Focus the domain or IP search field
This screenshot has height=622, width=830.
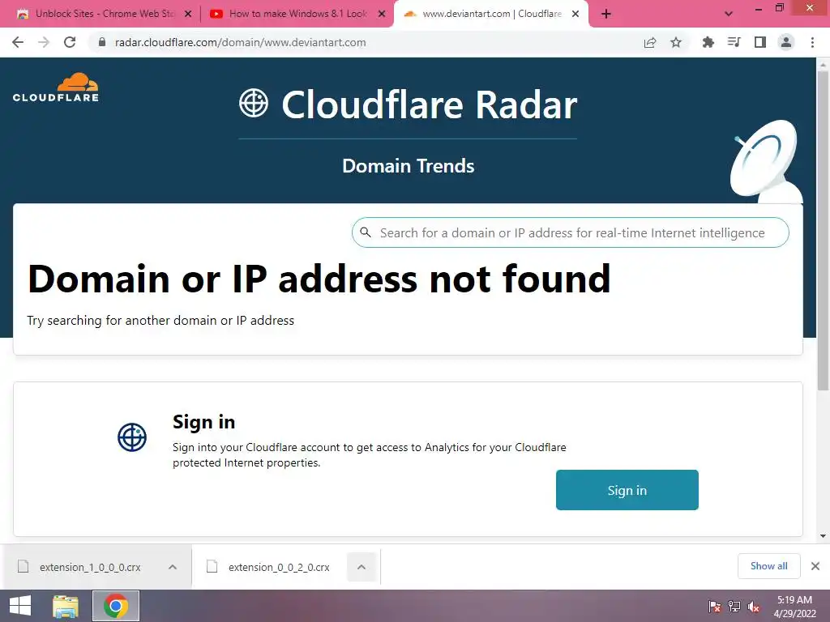[571, 232]
